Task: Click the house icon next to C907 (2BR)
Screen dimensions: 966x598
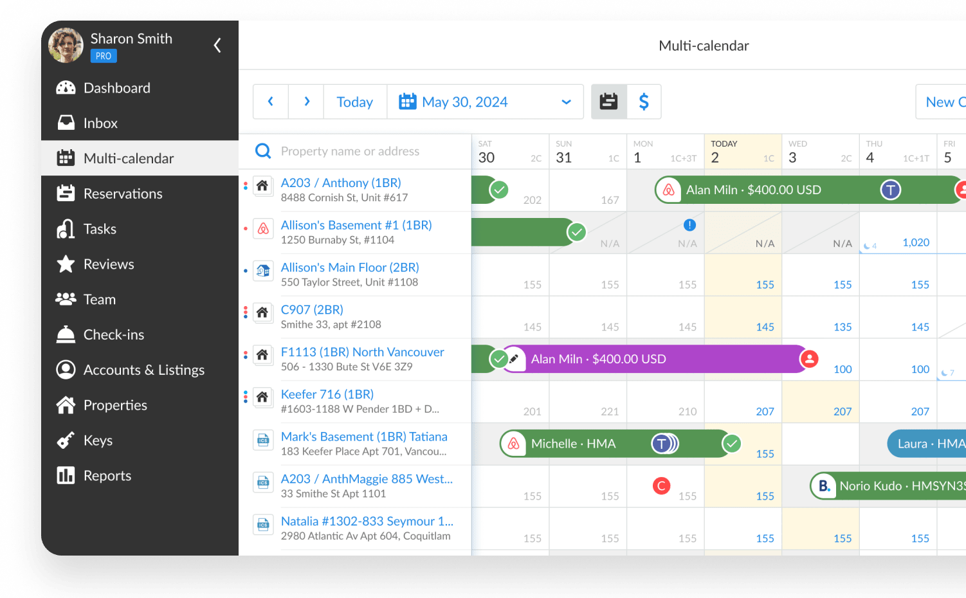Action: point(263,313)
